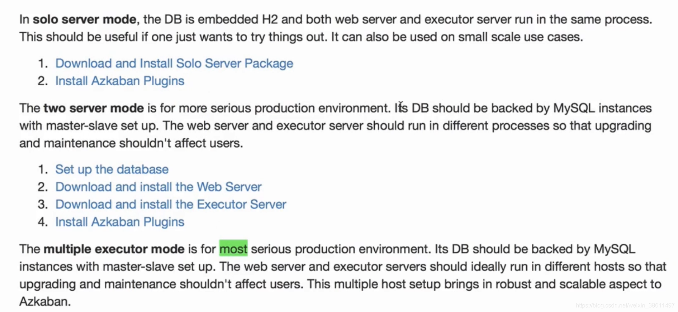The width and height of the screenshot is (678, 312).
Task: Open Download and Install Solo Server Package link
Action: coord(174,63)
